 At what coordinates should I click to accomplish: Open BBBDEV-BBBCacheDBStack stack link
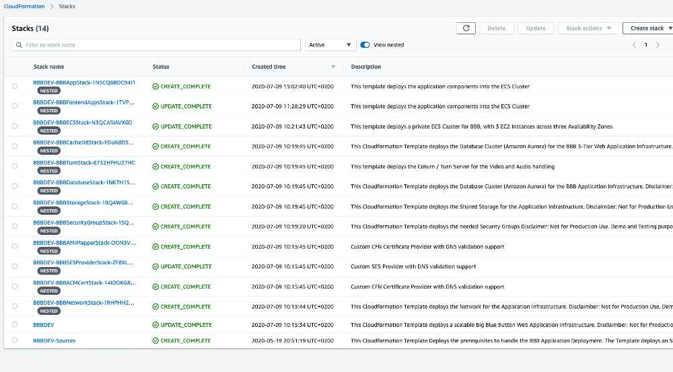83,143
